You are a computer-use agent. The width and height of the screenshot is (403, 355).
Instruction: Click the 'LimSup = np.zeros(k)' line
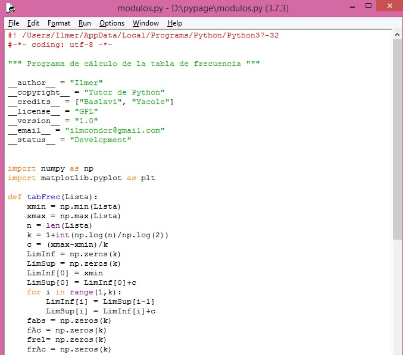pos(74,263)
